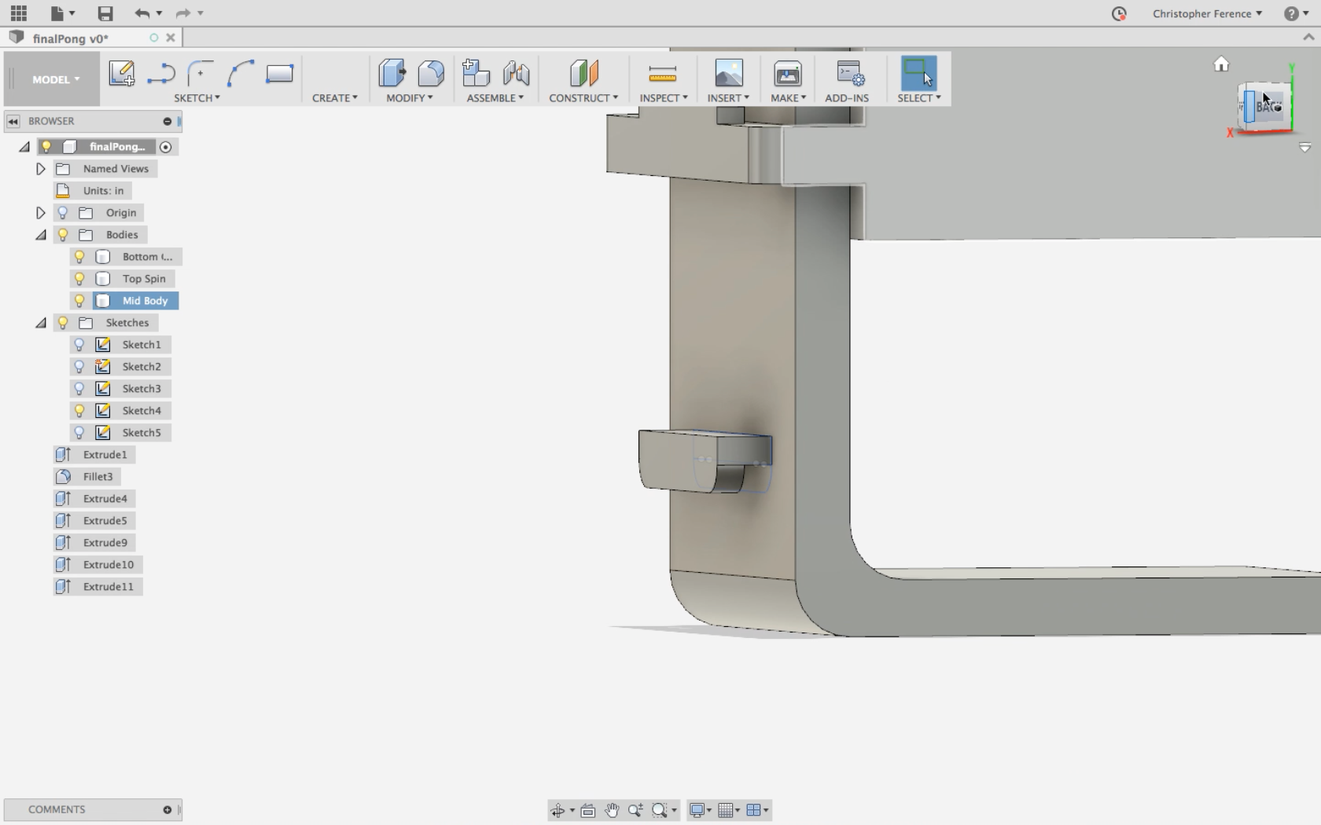Expand the Named Views folder

pos(40,168)
